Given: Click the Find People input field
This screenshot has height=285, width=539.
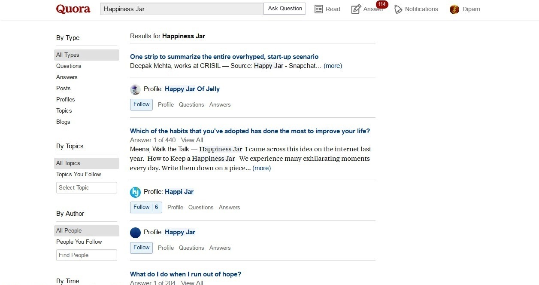Looking at the screenshot, I should [x=86, y=255].
